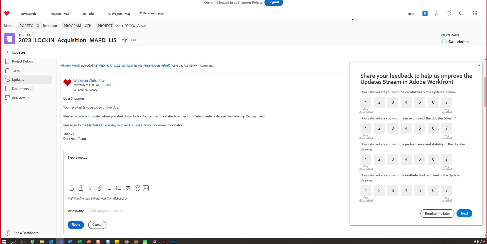Rate ease of use as 2
The width and height of the screenshot is (487, 244).
[x=379, y=128]
